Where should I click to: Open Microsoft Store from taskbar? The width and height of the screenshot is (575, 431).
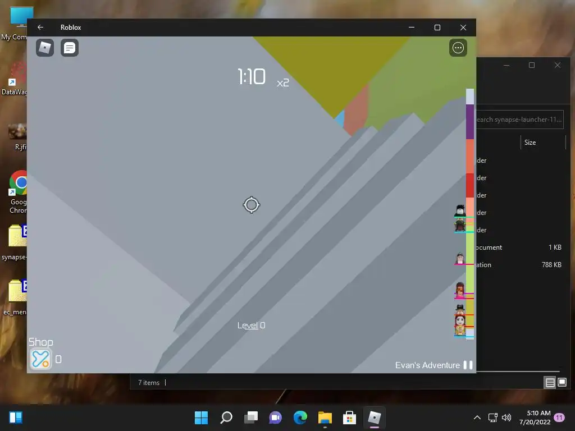pyautogui.click(x=349, y=418)
